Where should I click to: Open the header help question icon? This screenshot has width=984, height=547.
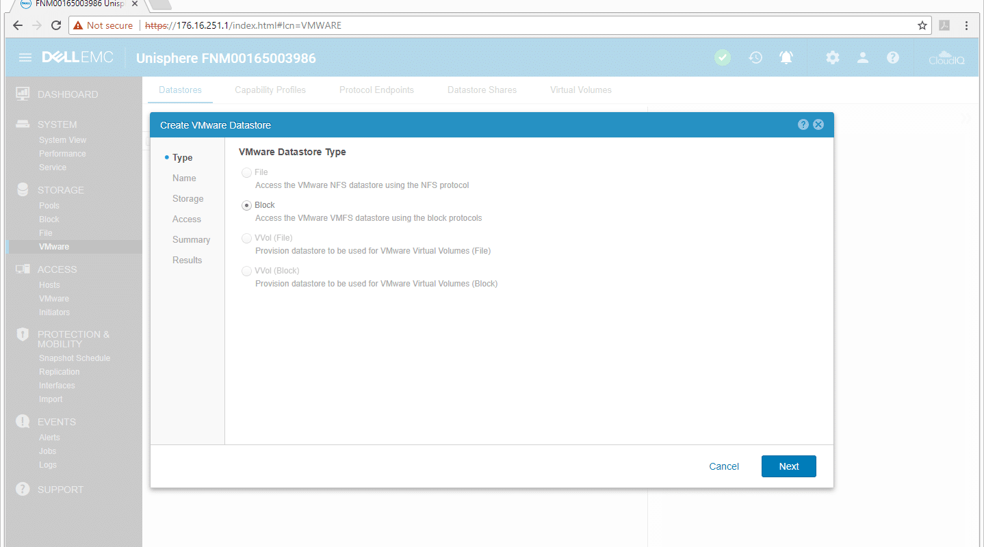pyautogui.click(x=893, y=57)
